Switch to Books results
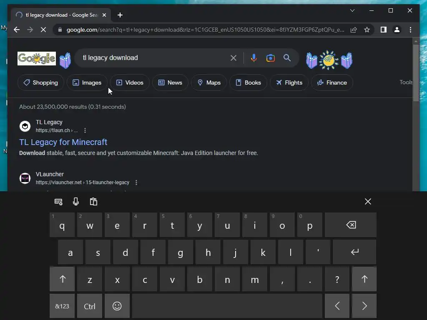This screenshot has width=427, height=320. [x=248, y=82]
